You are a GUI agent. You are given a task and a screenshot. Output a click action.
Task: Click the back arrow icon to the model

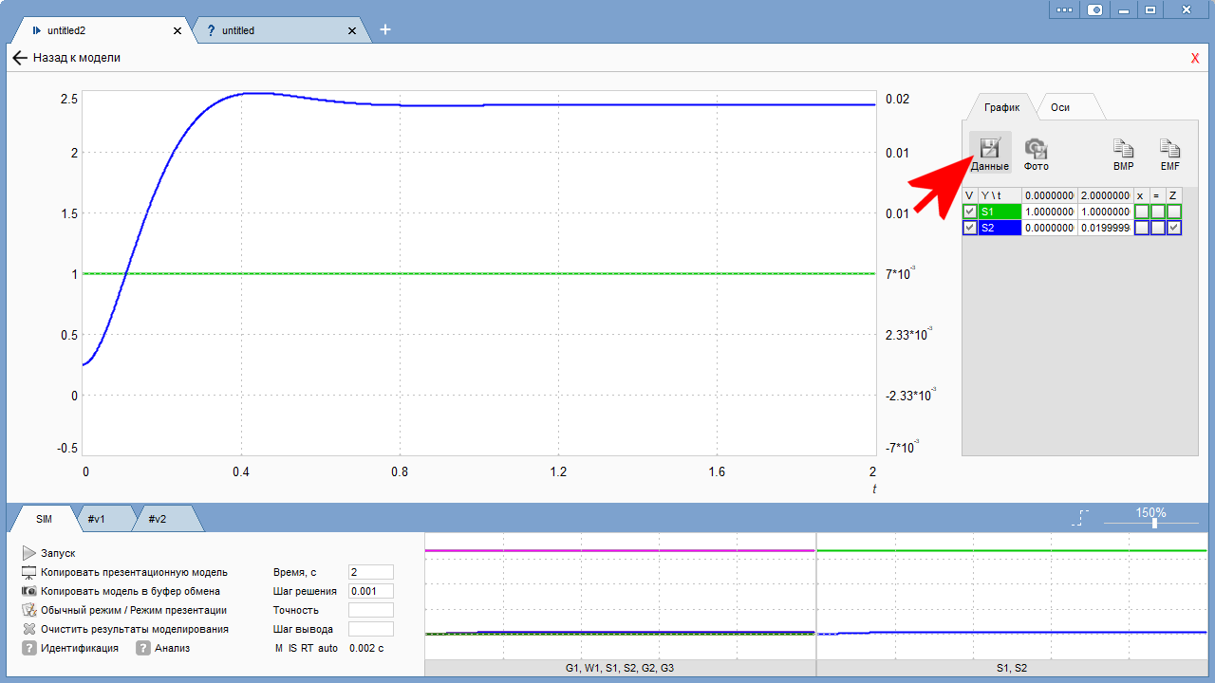[x=20, y=58]
